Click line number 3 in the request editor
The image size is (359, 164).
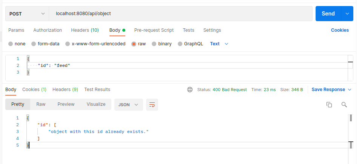coord(18,73)
